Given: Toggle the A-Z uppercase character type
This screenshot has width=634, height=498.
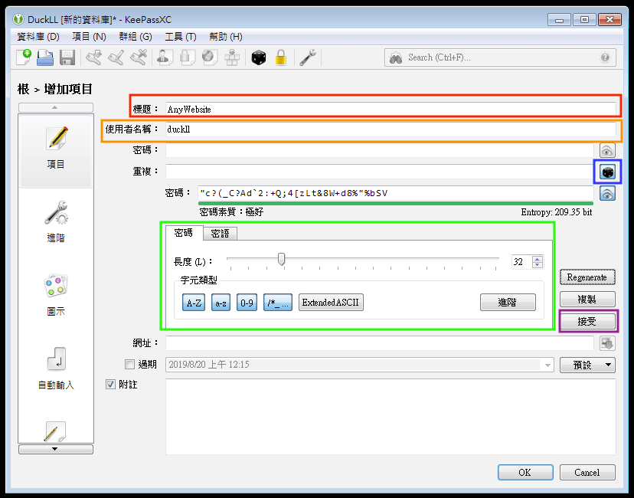Looking at the screenshot, I should tap(194, 303).
